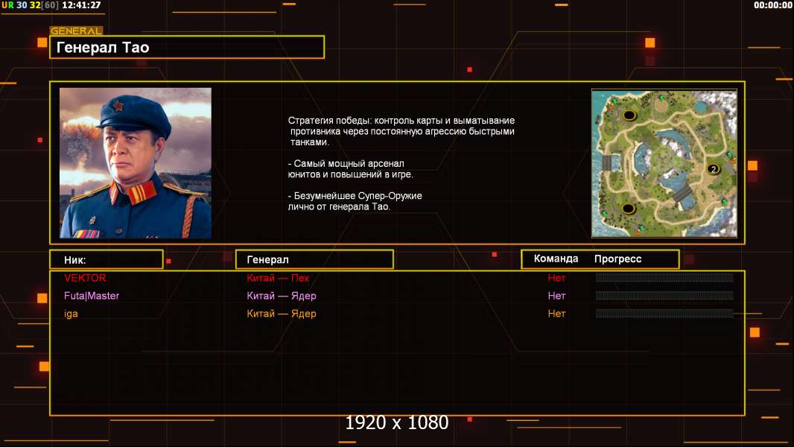Select the lower-left empty start position on minimap
794x447 pixels.
pos(628,208)
